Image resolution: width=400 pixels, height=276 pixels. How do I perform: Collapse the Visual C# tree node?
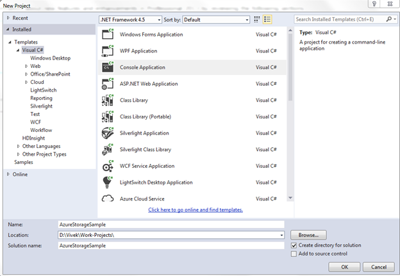18,50
